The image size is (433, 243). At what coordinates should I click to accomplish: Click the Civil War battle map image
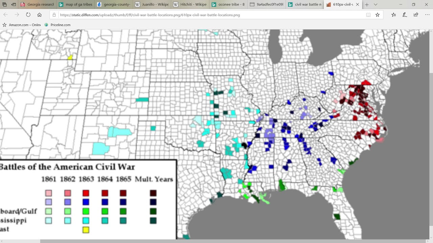click(x=214, y=134)
